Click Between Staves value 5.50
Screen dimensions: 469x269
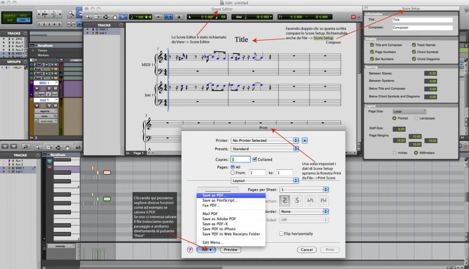coord(431,73)
